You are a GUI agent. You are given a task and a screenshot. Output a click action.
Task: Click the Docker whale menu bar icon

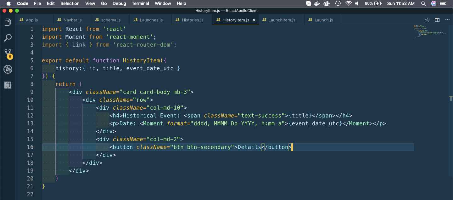[317, 3]
